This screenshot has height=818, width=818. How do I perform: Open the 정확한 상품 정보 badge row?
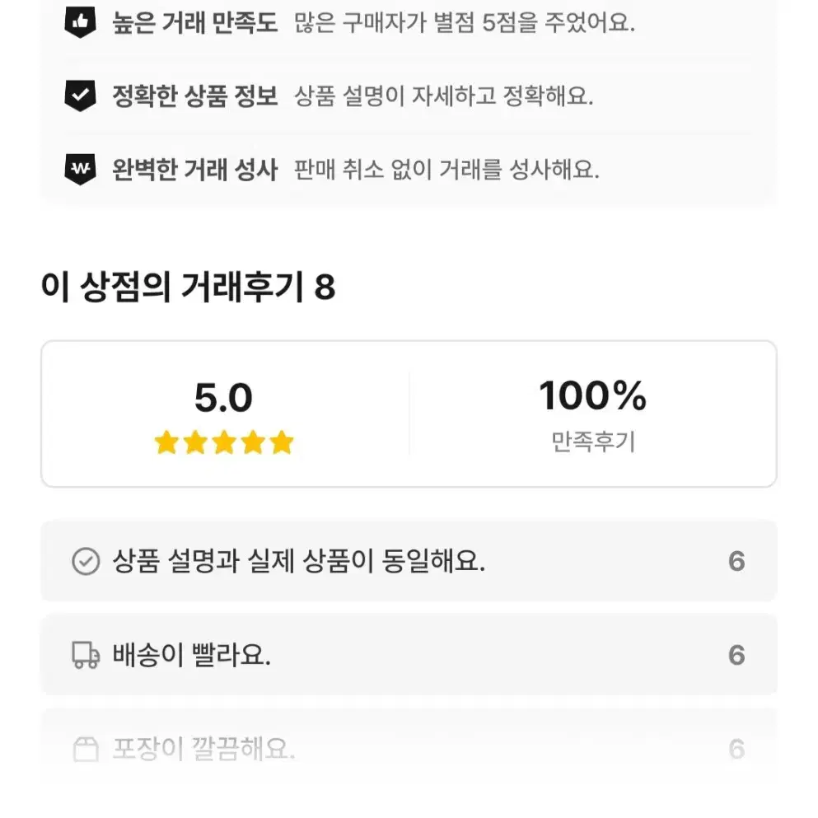409,96
